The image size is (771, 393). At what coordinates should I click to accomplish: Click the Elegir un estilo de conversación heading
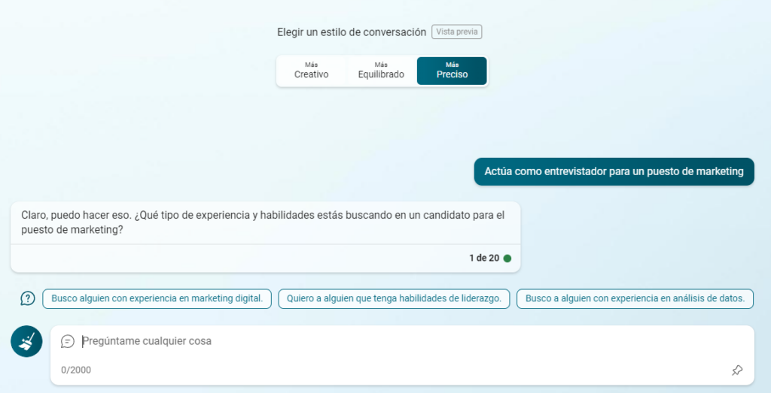tap(351, 32)
